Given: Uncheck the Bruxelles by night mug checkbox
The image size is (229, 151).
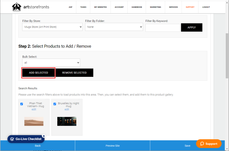Looking at the screenshot, I should 55,104.
